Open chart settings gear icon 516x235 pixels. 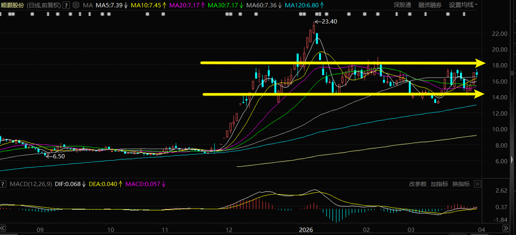[76, 5]
